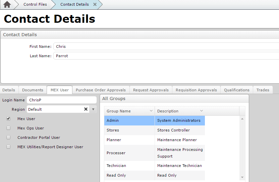Click the First Name input field
This screenshot has height=182, width=279.
click(x=166, y=47)
